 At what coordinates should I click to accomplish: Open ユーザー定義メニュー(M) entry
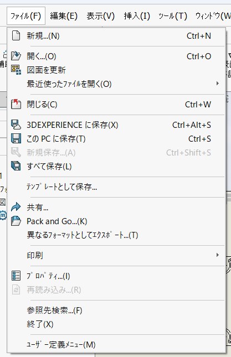click(x=116, y=345)
